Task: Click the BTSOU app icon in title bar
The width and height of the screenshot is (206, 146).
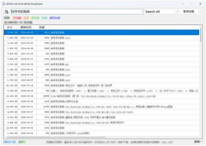Action: click(x=3, y=4)
